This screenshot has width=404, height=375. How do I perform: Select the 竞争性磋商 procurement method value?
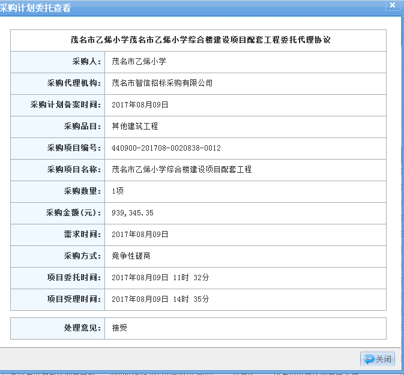click(x=131, y=256)
